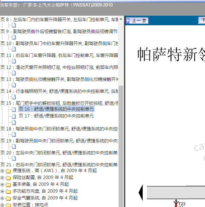Image resolution: width=205 pixels, height=207 pixels.
Task: Select 页 15 尾门把手中的解锁按钮 row
Action: pyautogui.click(x=59, y=103)
